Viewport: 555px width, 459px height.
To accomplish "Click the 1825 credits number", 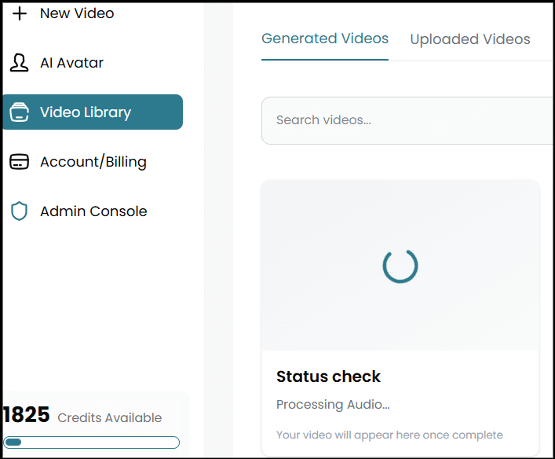I will [27, 416].
